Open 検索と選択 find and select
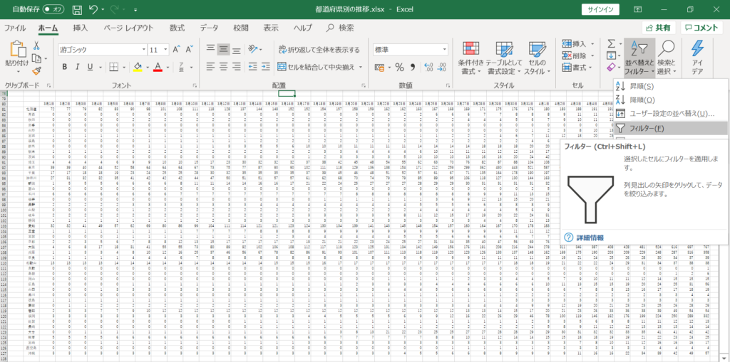730x362 pixels. [667, 58]
